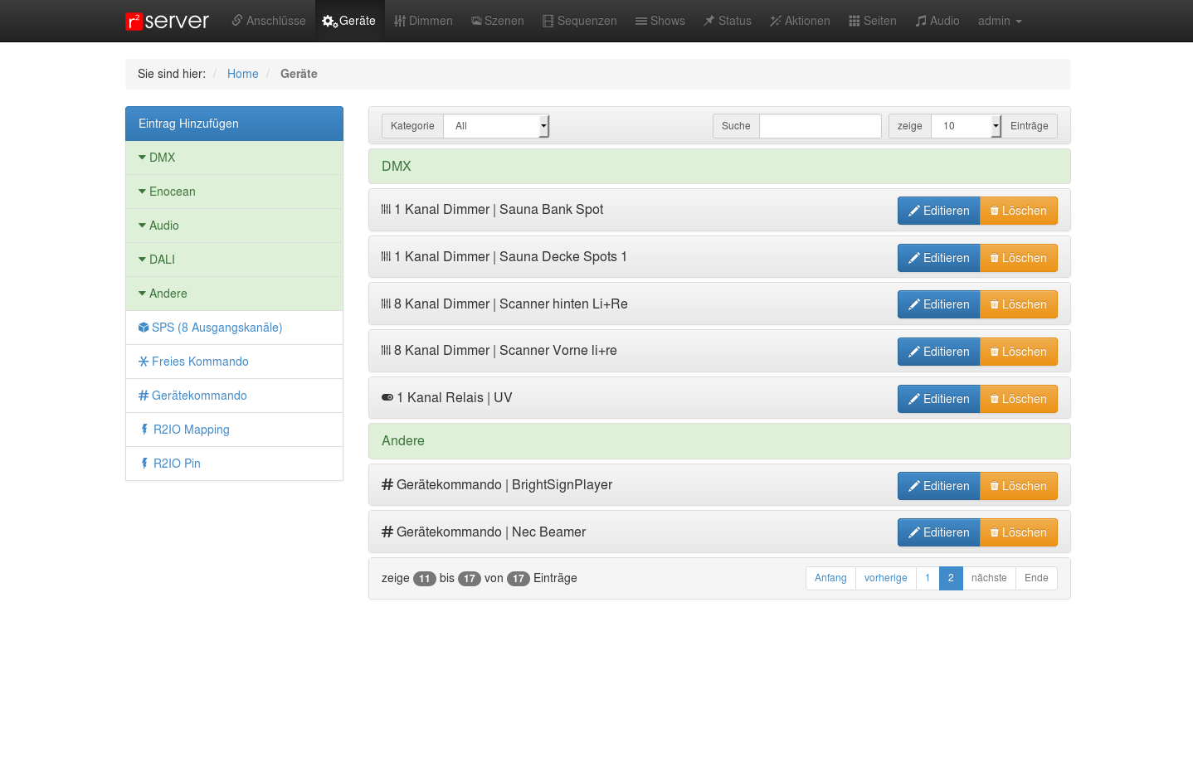Screen dimensions: 1193x777
Task: Focus the Suche search field
Action: coord(820,126)
